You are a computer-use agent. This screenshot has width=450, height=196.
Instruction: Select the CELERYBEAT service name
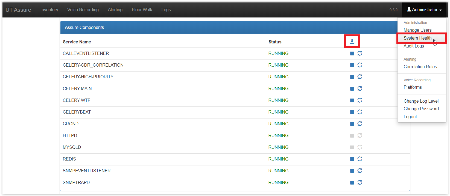tap(77, 112)
